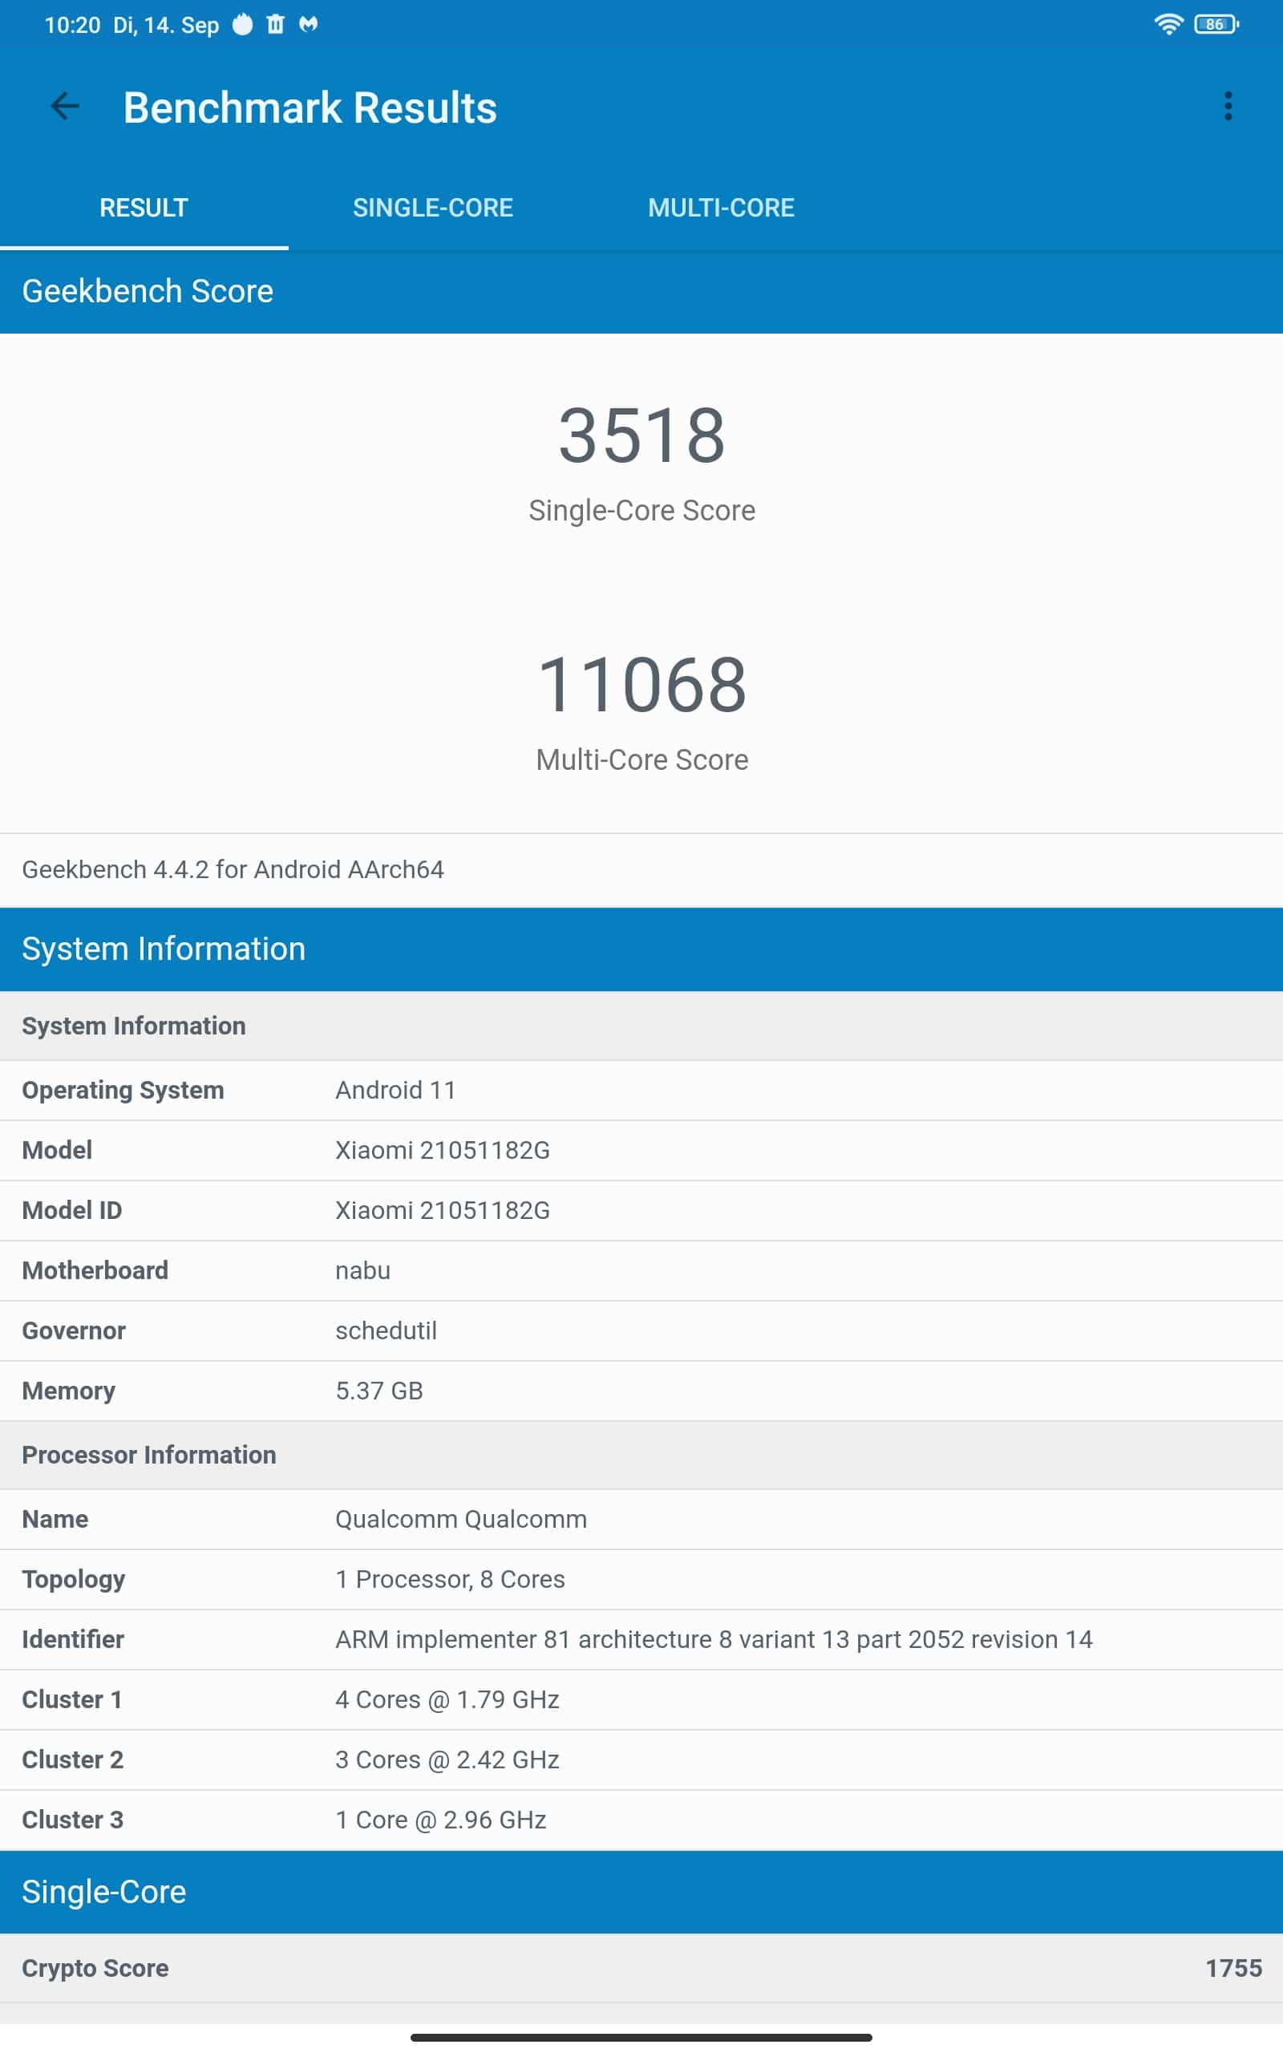Image resolution: width=1283 pixels, height=2053 pixels.
Task: Tap the 'Benchmark Results' title
Action: click(x=310, y=107)
